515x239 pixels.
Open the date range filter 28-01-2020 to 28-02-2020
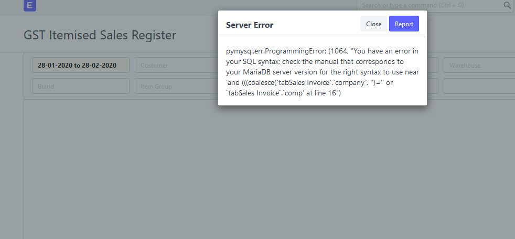(x=80, y=66)
